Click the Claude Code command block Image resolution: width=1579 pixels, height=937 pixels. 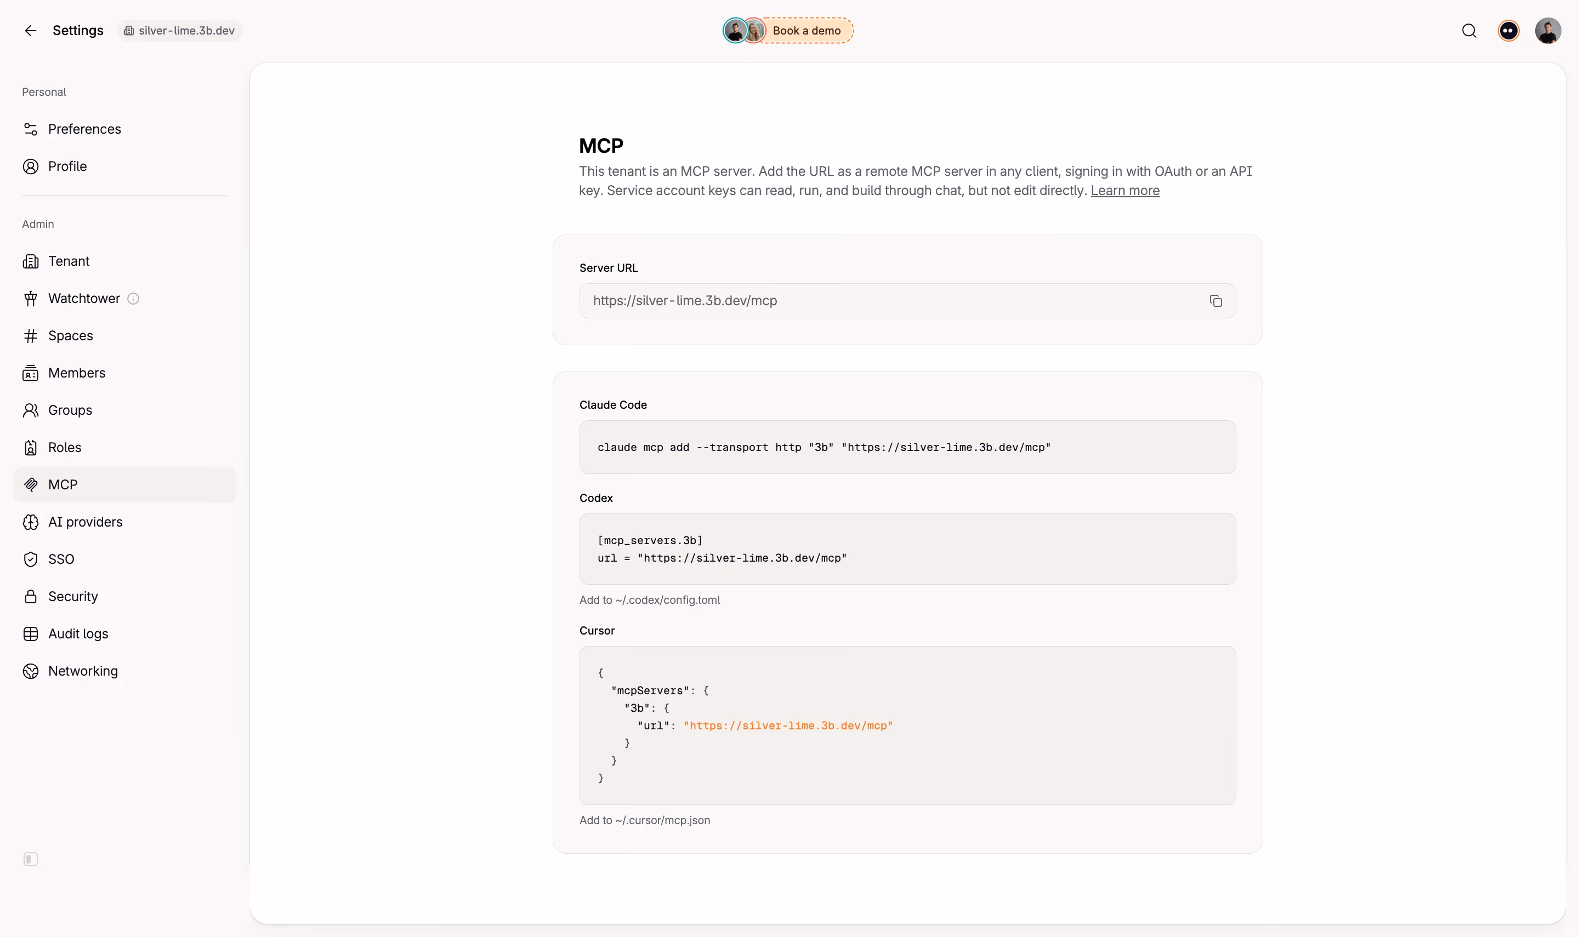[x=907, y=447]
